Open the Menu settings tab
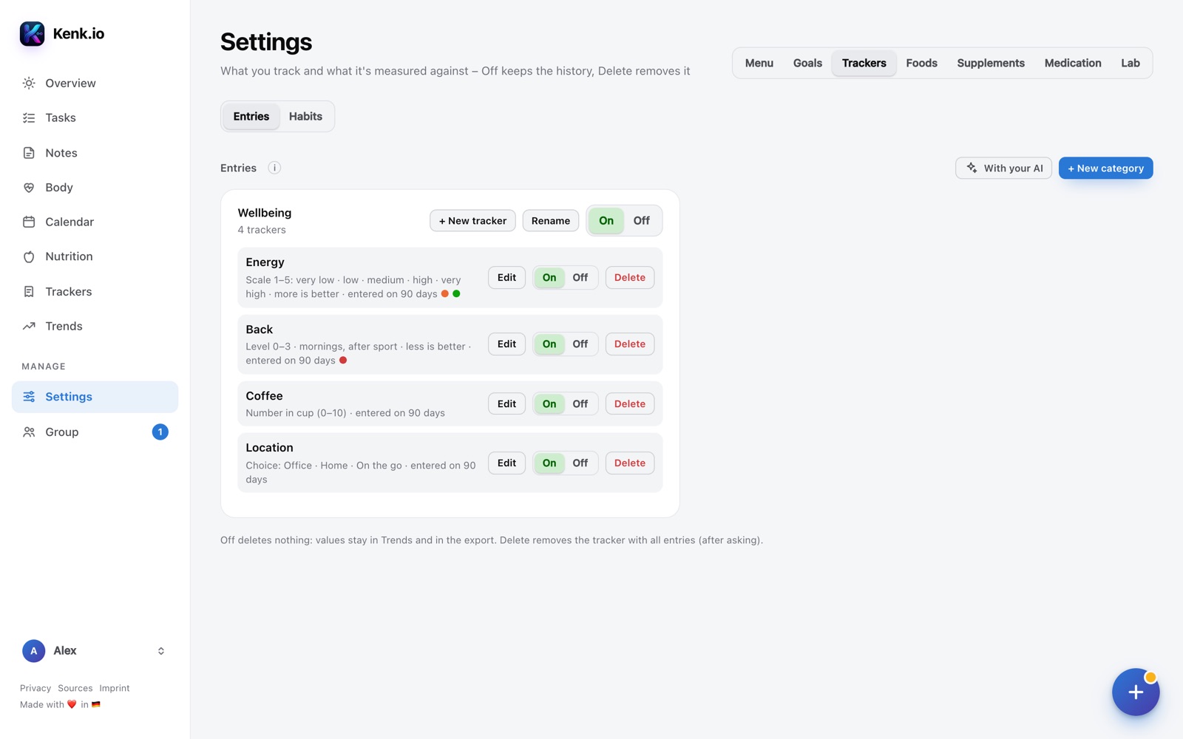1183x739 pixels. (759, 64)
